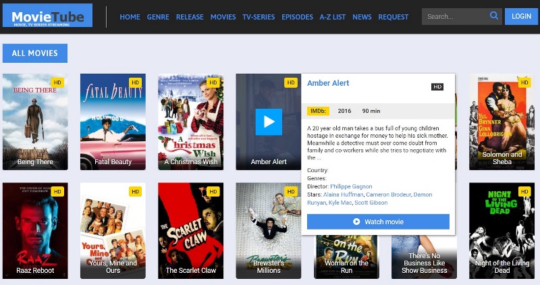Screen dimensions: 540x285
Task: Click the 'Genres:' label in popup
Action: click(x=317, y=178)
